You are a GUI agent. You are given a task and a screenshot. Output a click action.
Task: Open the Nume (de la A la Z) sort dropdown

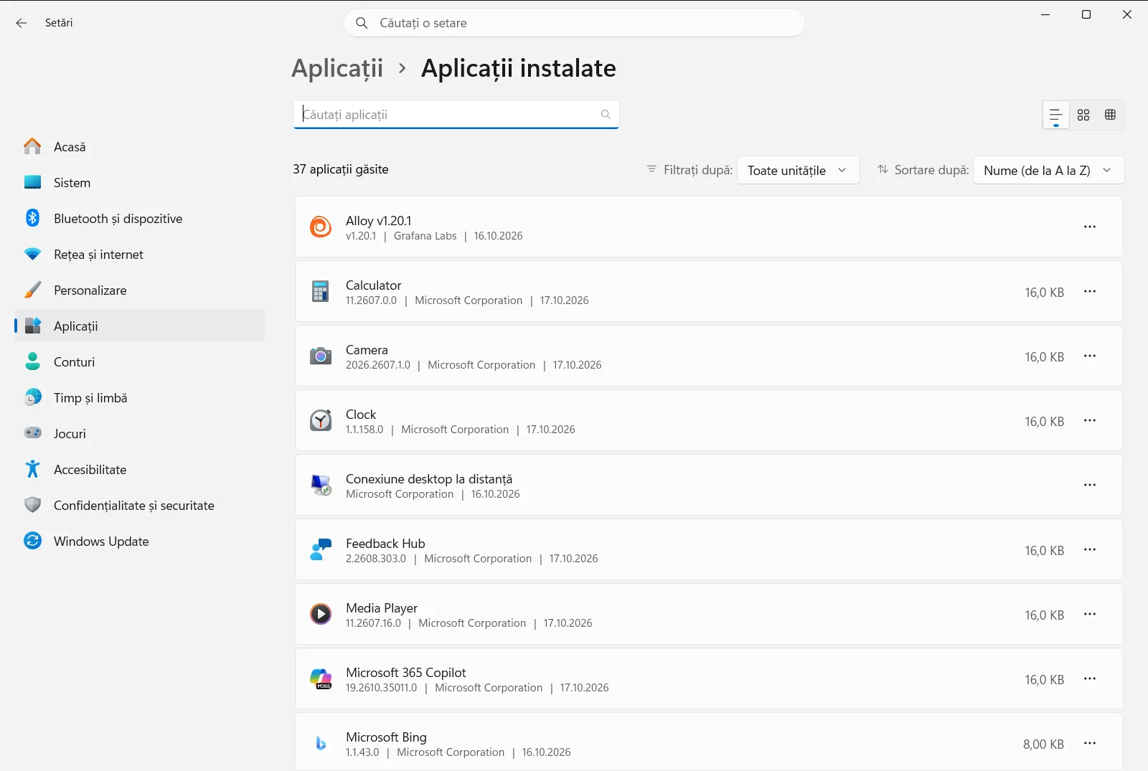click(1048, 170)
